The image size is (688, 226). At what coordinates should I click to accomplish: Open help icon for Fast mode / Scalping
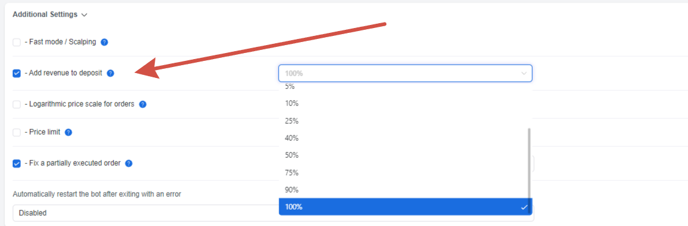click(104, 43)
